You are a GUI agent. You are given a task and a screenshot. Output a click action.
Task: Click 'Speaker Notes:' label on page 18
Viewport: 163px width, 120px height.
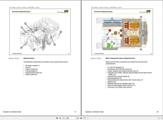pos(96,58)
